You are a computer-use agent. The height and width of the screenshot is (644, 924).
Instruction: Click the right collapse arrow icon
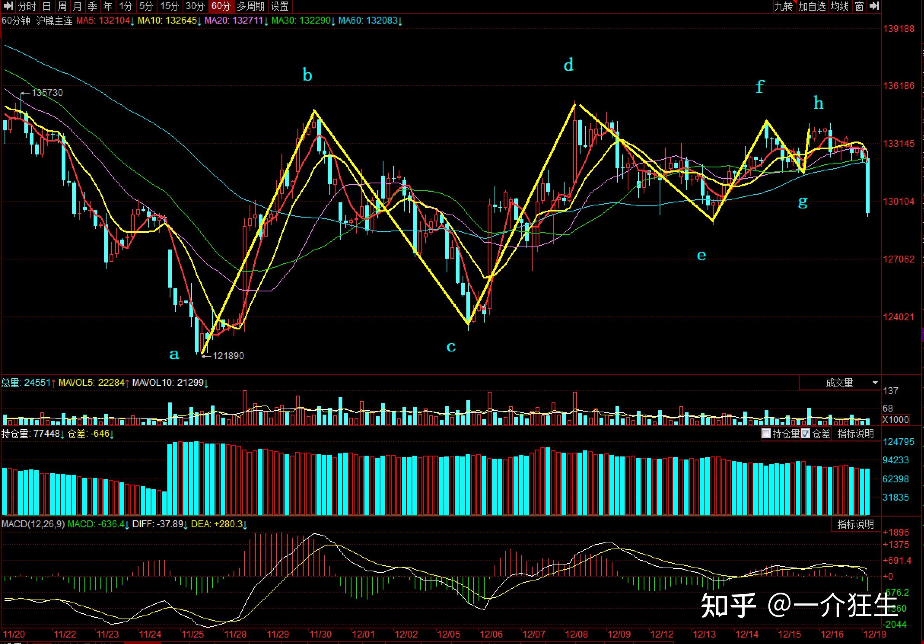(x=874, y=6)
